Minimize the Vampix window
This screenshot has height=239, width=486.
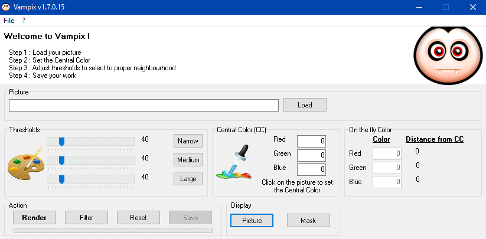[419, 7]
